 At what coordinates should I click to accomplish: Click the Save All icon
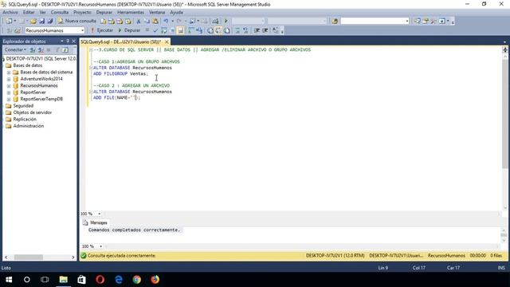(x=50, y=22)
